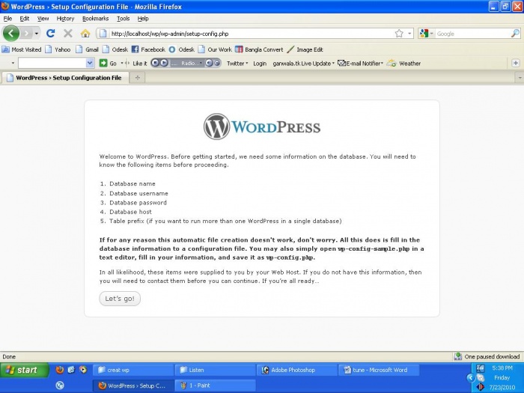The width and height of the screenshot is (524, 393).
Task: Go back with the green back arrow
Action: [x=10, y=33]
